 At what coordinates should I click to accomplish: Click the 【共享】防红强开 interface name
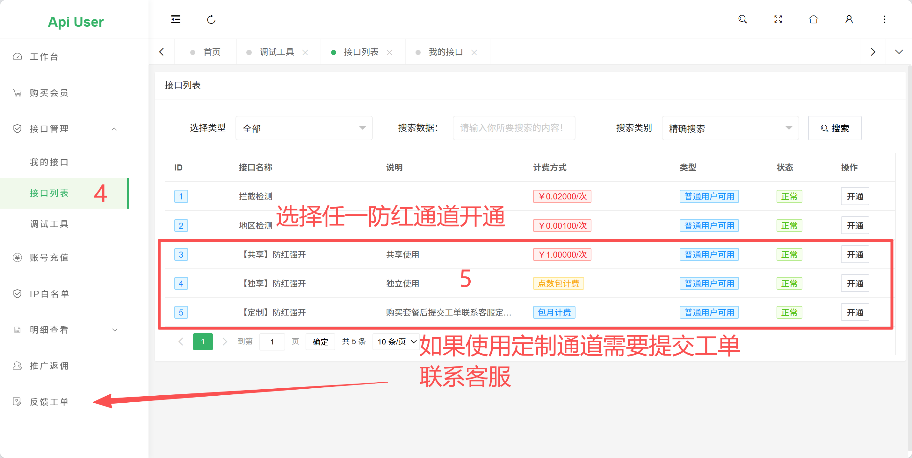[x=272, y=254]
